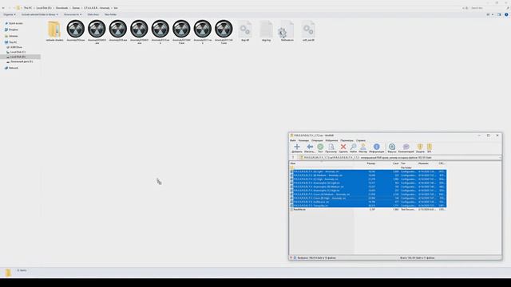This screenshot has width=511, height=287.
Task: Select the ReadMe.txt row in WinRAR
Action: (367, 210)
